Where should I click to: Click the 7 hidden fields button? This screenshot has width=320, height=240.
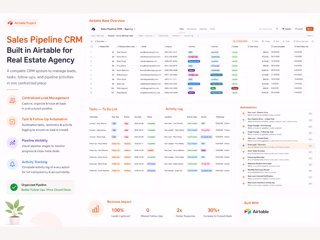tap(240, 41)
